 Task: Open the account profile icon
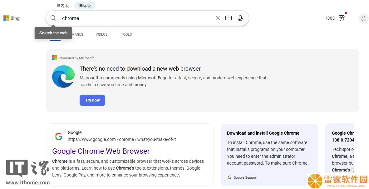pyautogui.click(x=364, y=18)
